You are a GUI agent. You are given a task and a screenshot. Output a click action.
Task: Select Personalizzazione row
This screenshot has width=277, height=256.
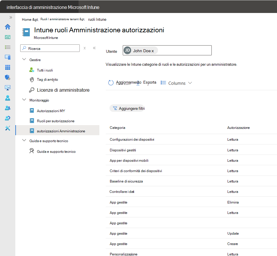(191, 253)
